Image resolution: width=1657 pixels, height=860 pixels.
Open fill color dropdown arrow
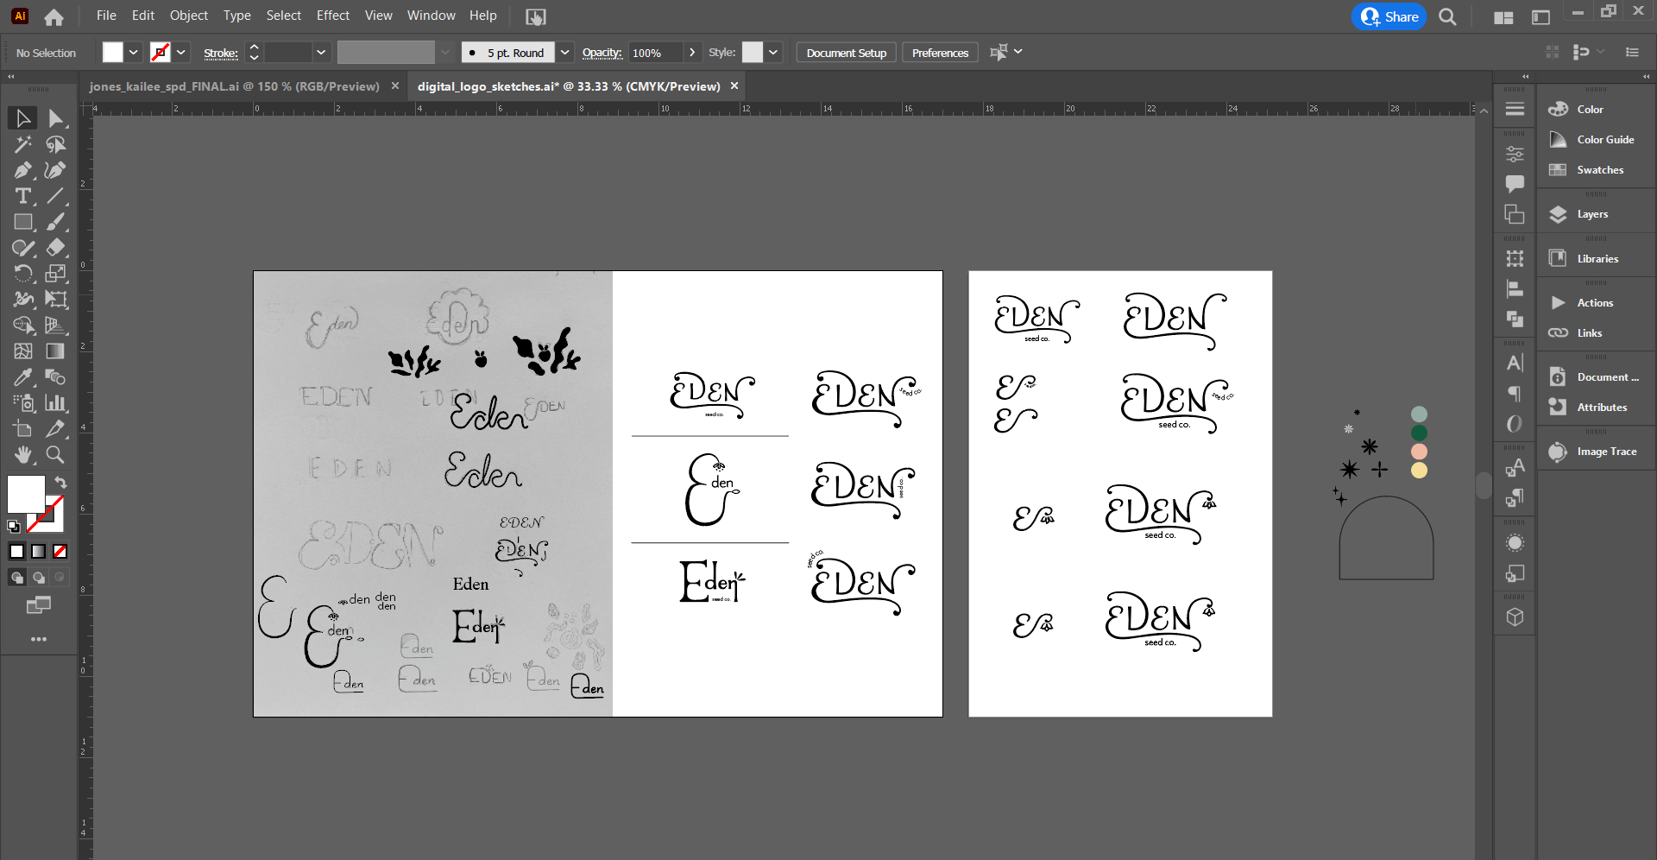coord(134,53)
